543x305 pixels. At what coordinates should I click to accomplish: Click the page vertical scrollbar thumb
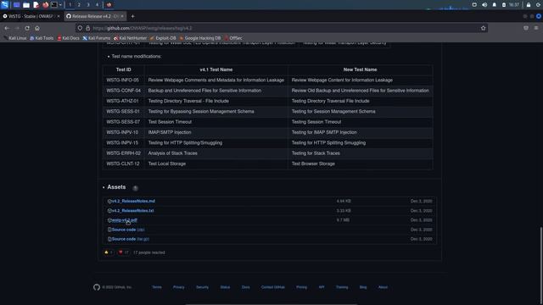541,264
